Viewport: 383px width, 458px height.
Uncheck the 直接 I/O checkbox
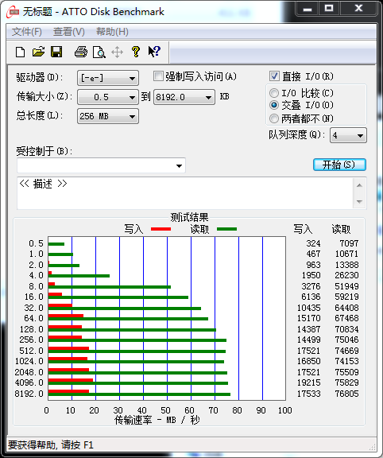[x=274, y=76]
